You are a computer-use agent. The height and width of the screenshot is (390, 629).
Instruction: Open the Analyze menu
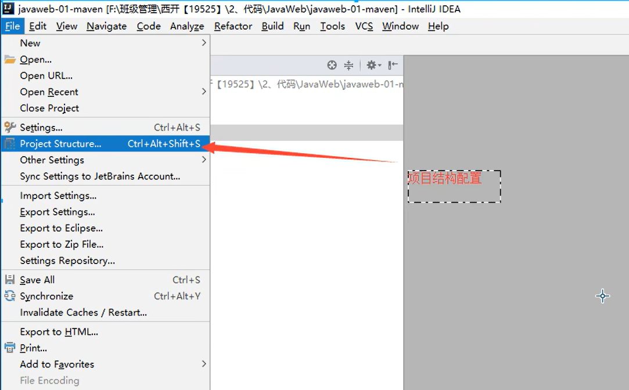coord(187,26)
